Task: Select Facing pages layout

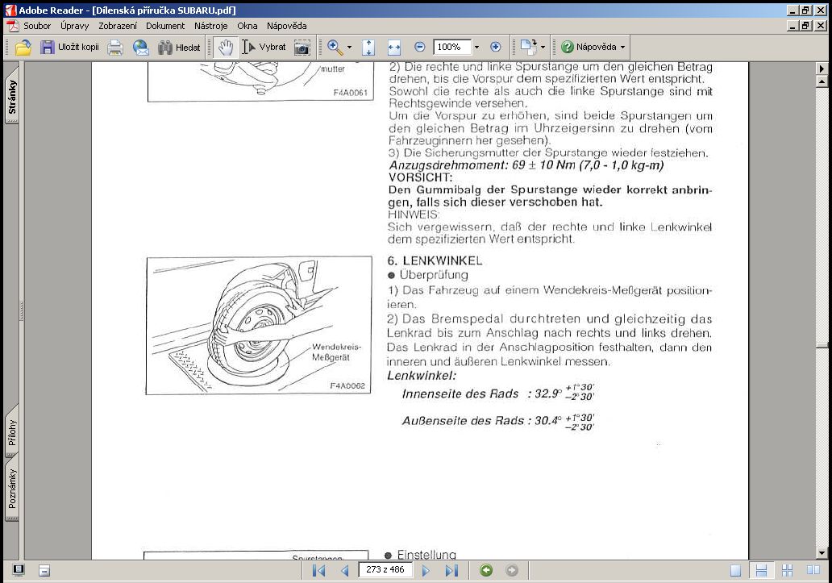Action: [x=813, y=570]
